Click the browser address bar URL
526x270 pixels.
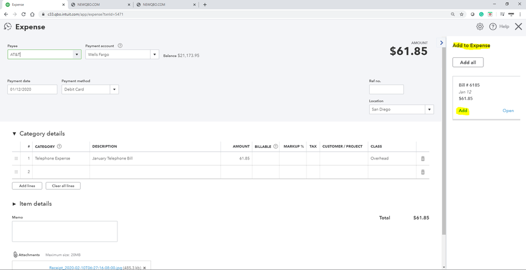click(x=86, y=14)
